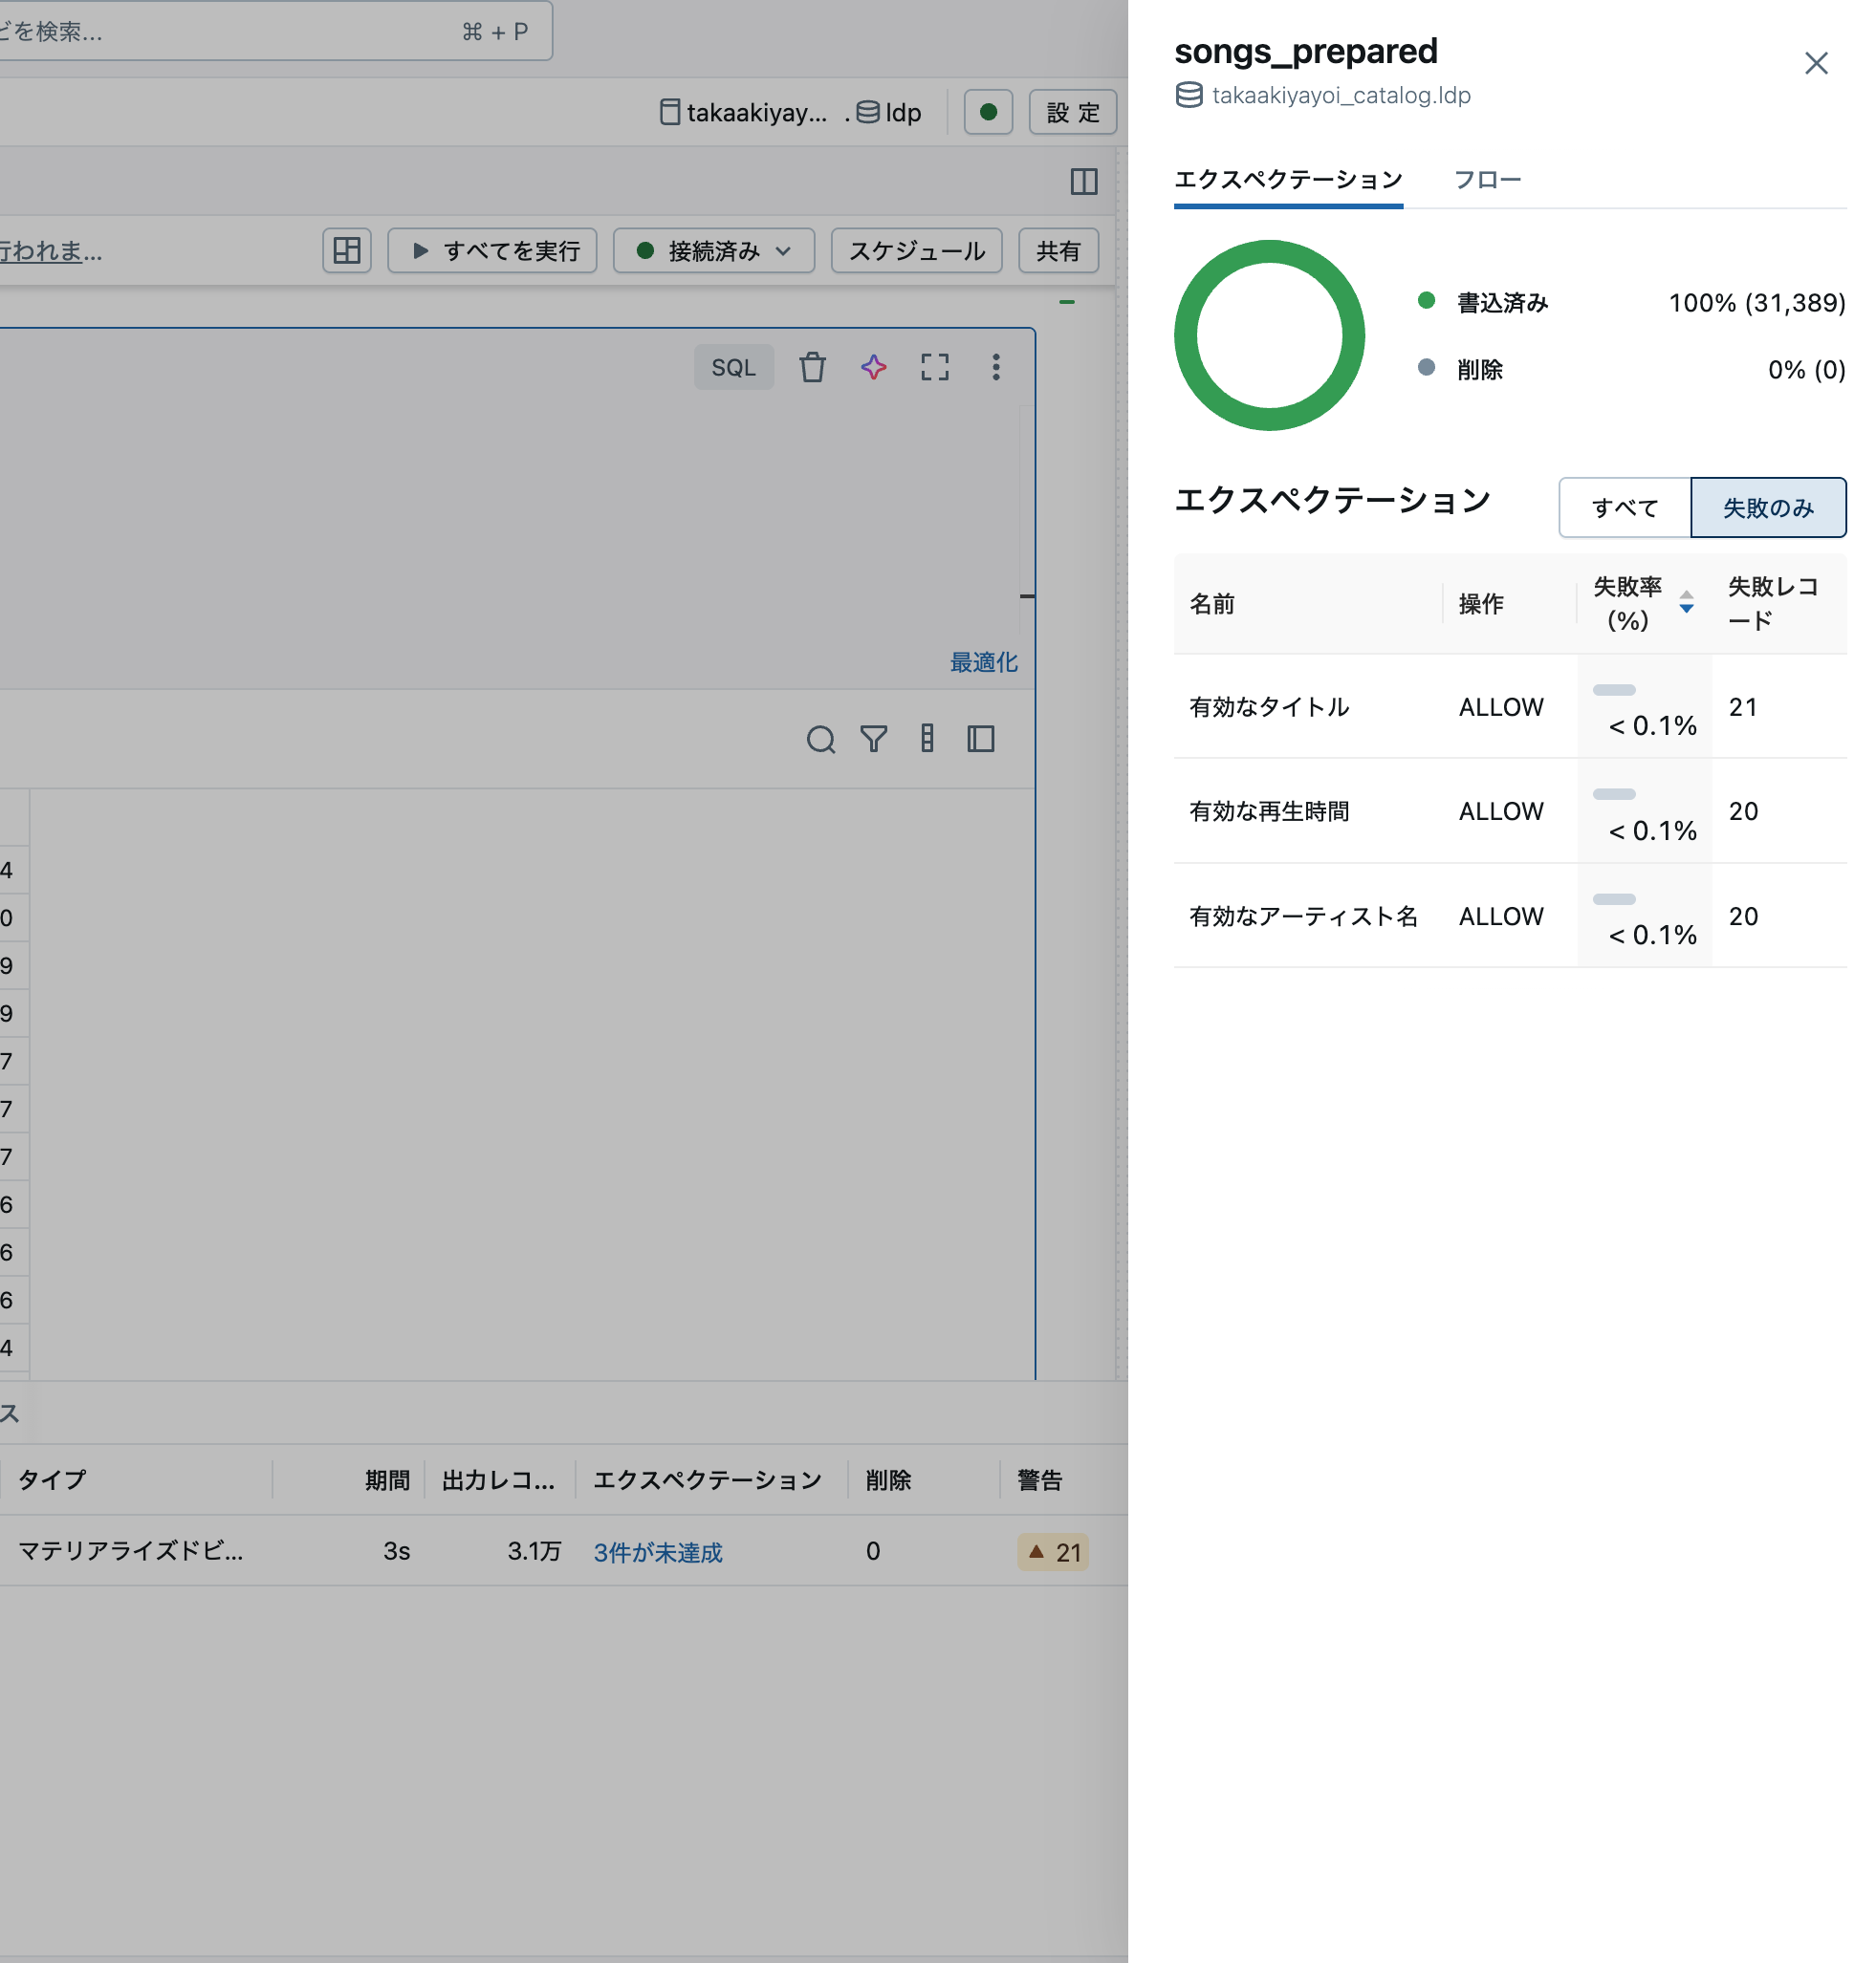This screenshot has height=1963, width=1876.
Task: Open the node's kebab overflow menu
Action: click(996, 368)
